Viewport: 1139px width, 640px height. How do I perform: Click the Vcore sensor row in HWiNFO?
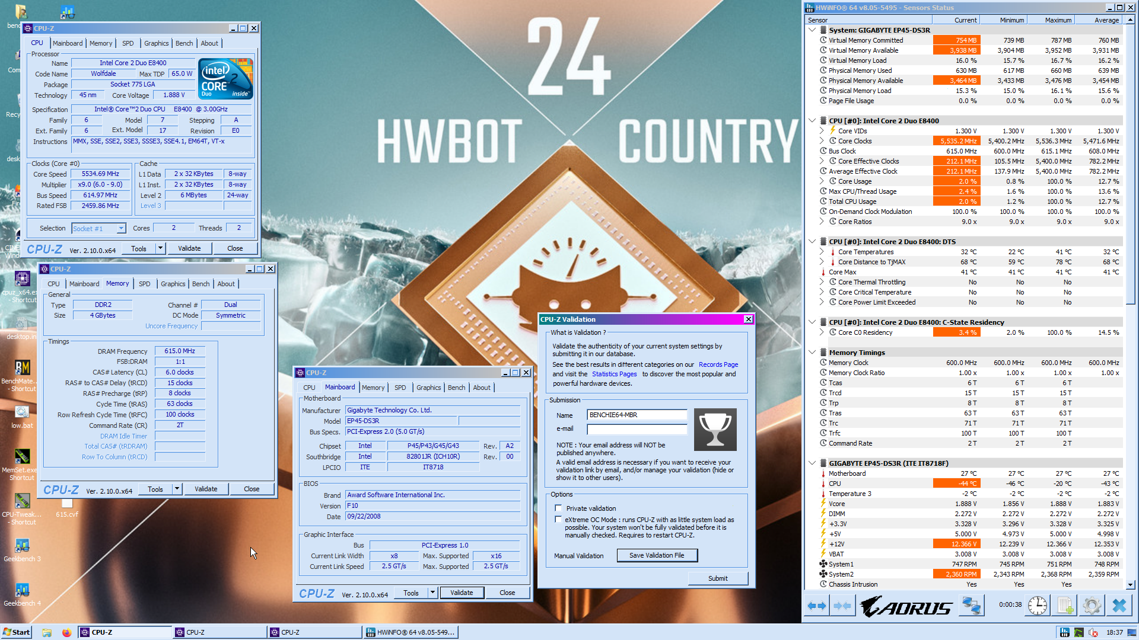point(969,504)
